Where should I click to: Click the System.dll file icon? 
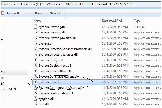coord(36,43)
